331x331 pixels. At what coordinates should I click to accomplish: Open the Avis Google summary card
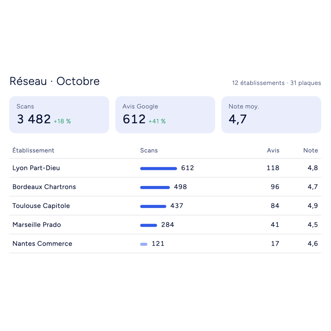(165, 115)
